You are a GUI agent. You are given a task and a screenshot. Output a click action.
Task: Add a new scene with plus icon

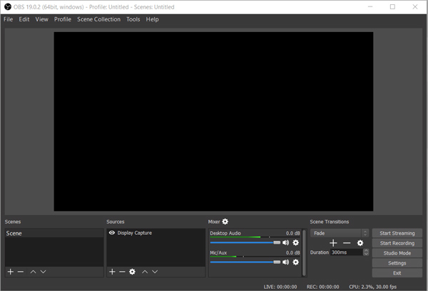coord(11,272)
